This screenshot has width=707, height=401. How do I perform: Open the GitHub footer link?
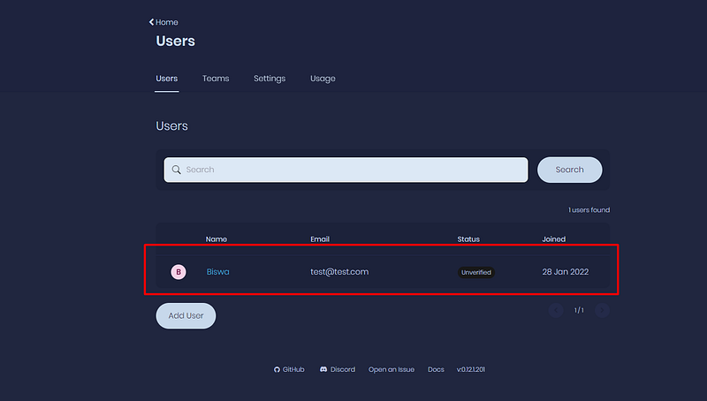289,369
